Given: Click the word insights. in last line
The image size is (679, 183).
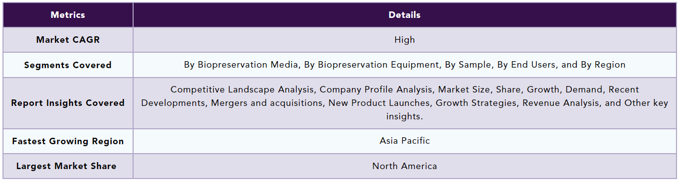Looking at the screenshot, I should [404, 116].
